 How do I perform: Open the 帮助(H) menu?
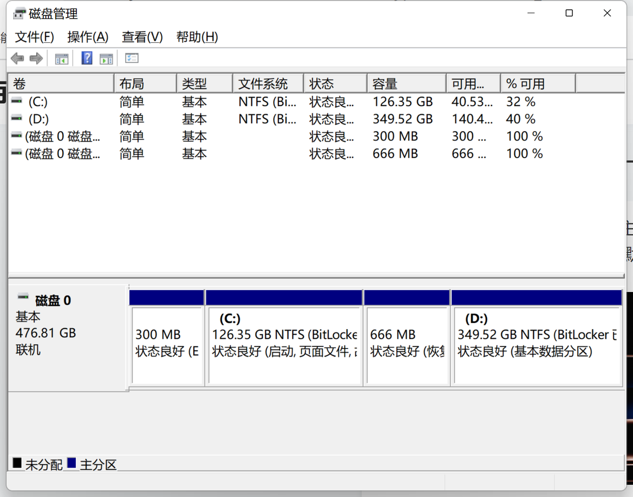[x=197, y=37]
